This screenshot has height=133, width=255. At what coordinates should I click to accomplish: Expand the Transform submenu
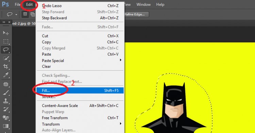[x=80, y=124]
